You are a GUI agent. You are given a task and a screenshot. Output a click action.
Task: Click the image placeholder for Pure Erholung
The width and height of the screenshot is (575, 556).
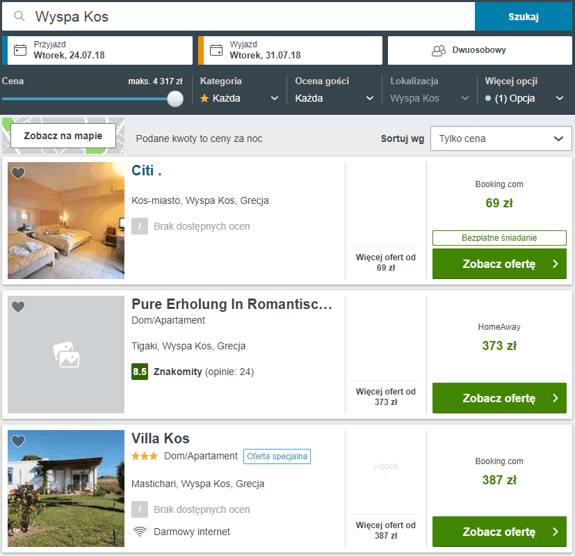click(66, 355)
